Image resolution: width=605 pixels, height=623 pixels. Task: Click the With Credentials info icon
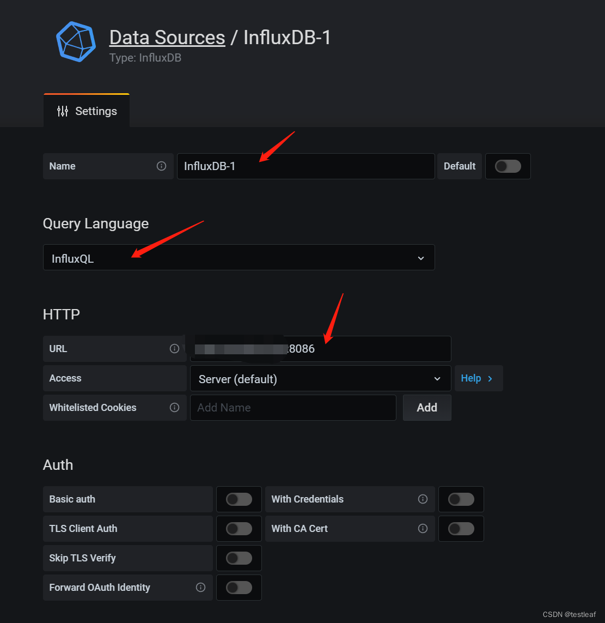pyautogui.click(x=423, y=499)
